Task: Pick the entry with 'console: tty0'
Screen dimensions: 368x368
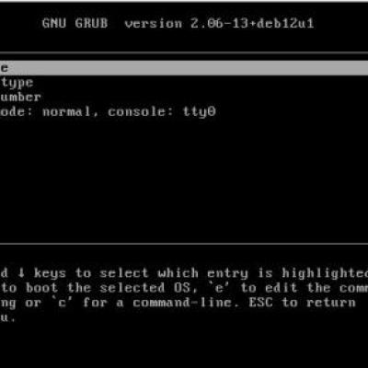Action: click(184, 112)
